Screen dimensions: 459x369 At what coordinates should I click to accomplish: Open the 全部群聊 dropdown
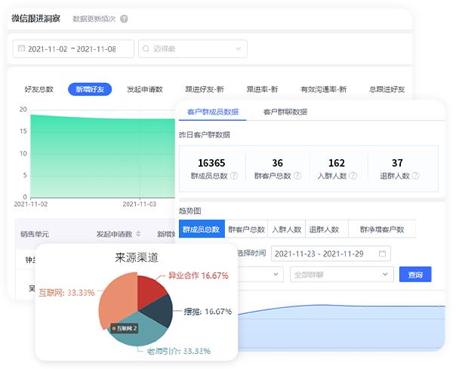pos(342,275)
